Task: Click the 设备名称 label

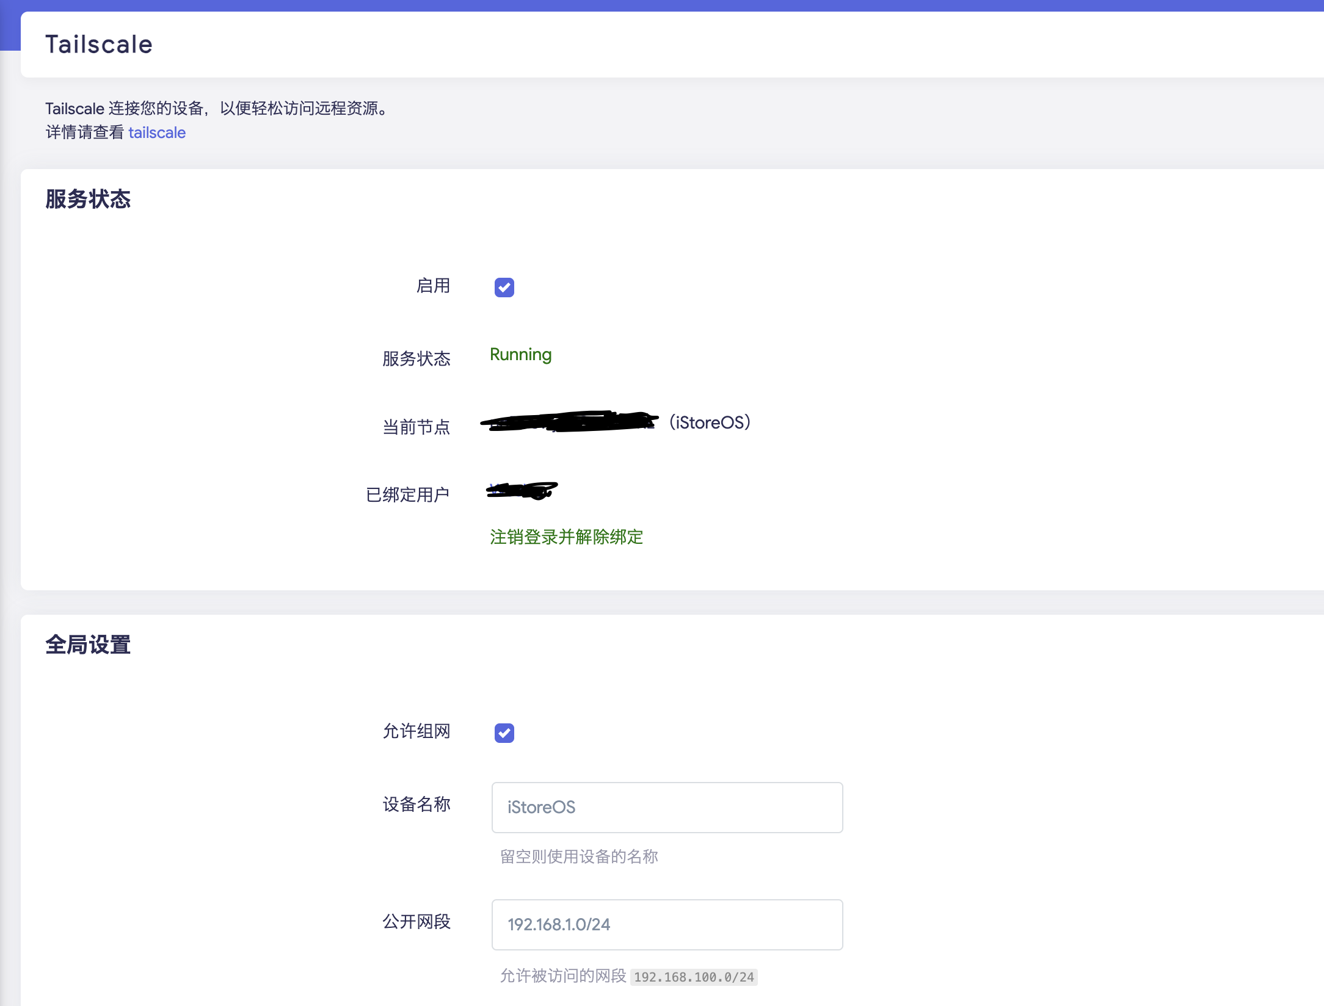Action: (416, 804)
